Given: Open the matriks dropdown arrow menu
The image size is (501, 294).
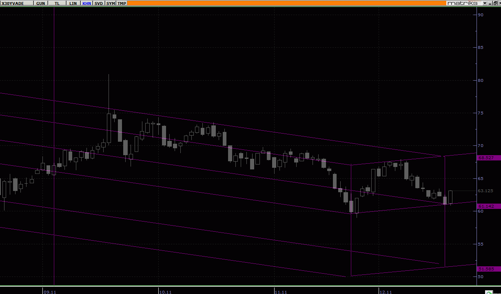Looking at the screenshot, I should click(x=485, y=3).
